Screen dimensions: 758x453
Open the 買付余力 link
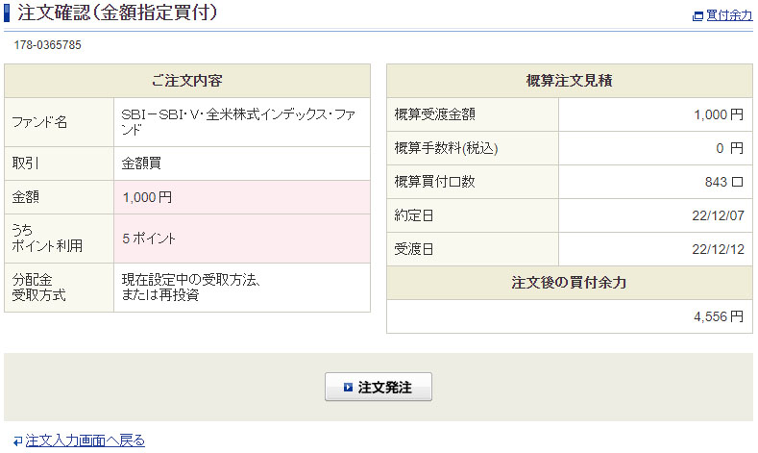729,15
